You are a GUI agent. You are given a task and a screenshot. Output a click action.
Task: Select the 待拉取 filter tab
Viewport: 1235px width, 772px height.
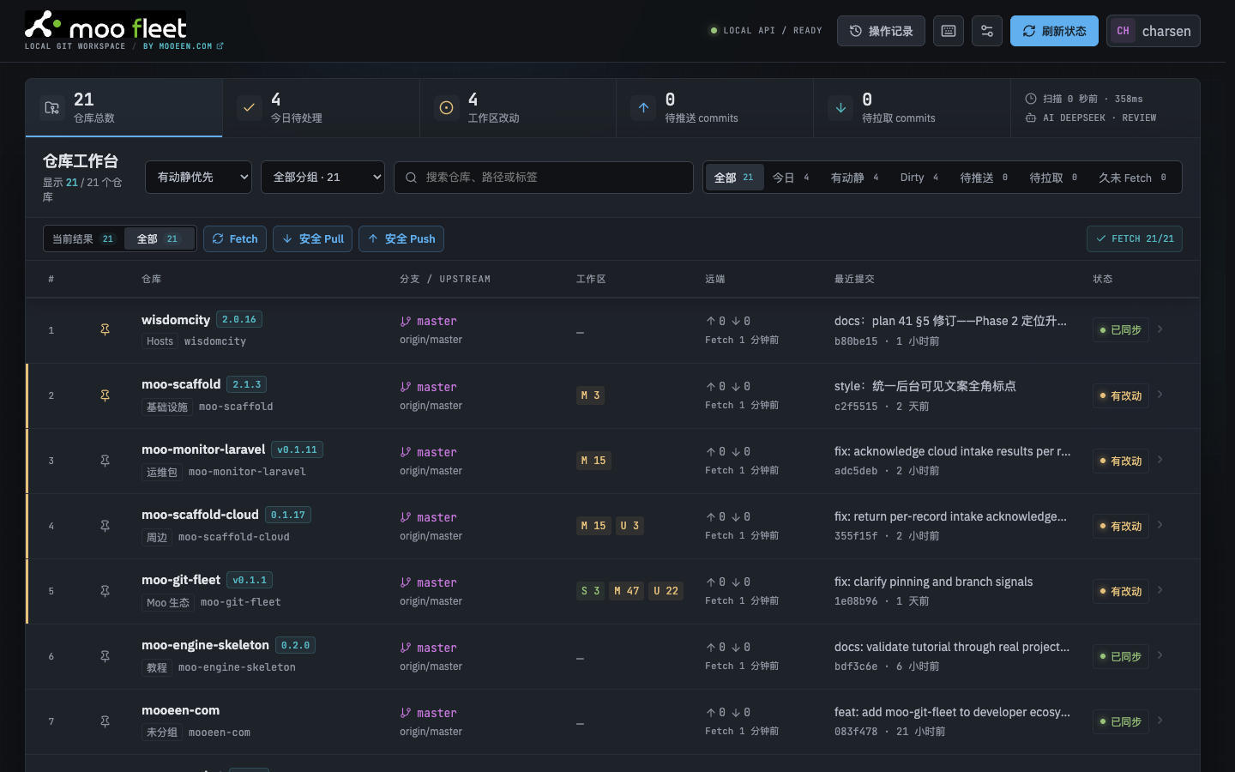[x=1053, y=178]
